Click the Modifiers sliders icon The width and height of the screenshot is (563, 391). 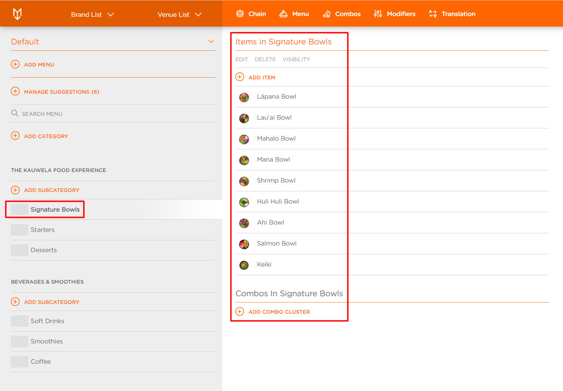point(378,14)
